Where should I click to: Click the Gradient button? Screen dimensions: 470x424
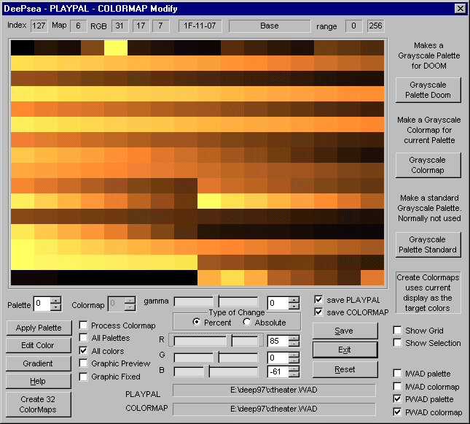pos(39,363)
